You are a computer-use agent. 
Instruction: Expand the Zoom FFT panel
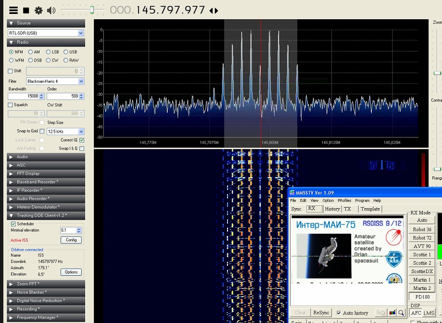click(x=46, y=284)
